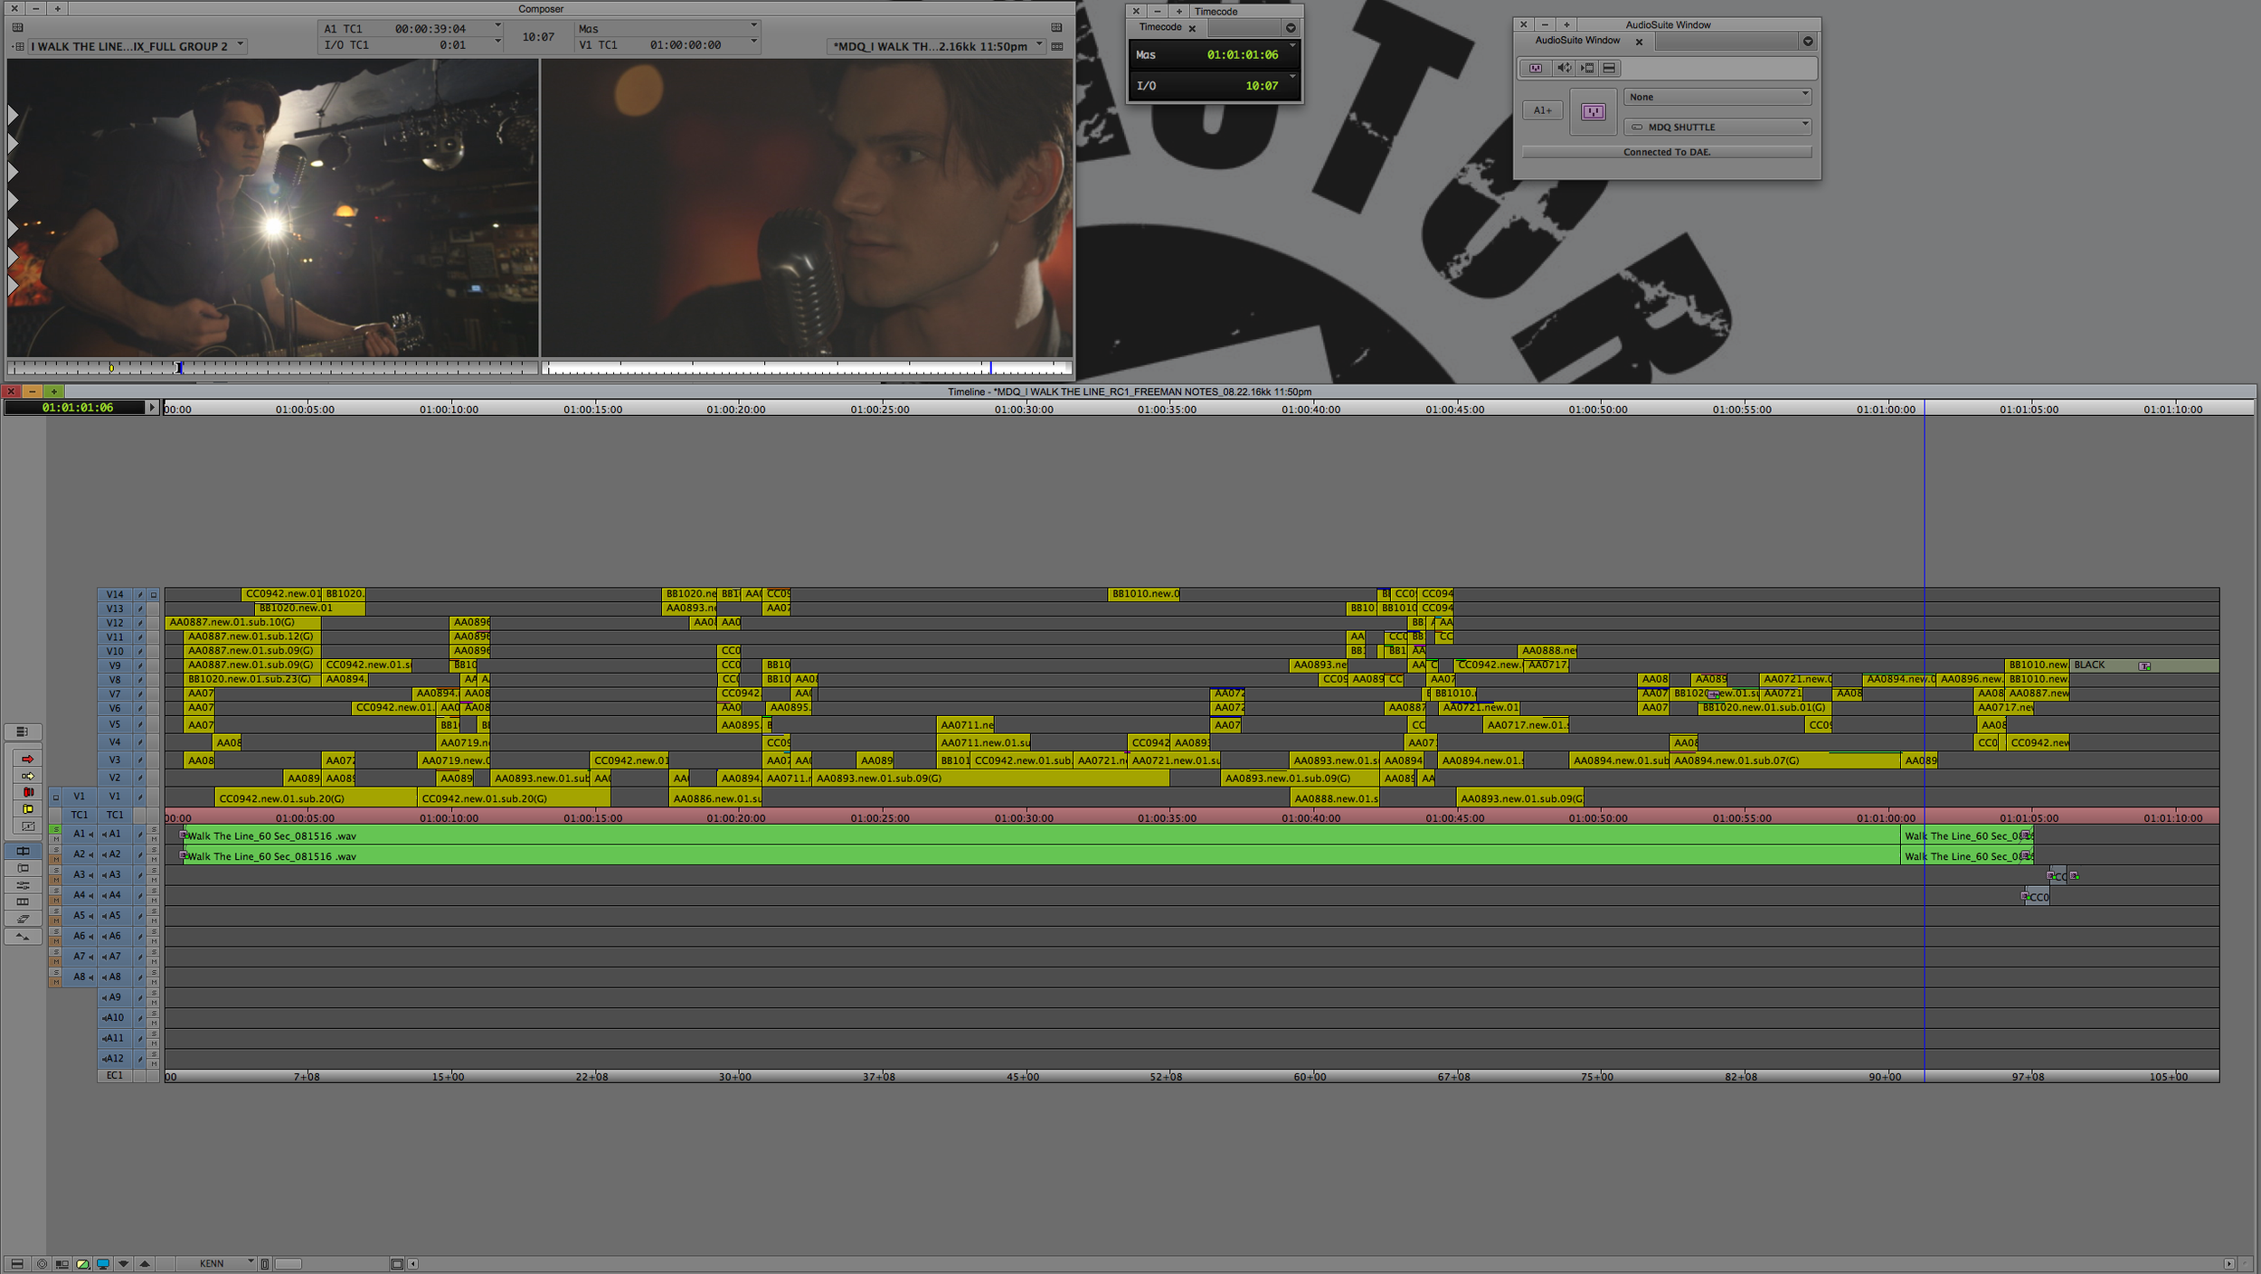This screenshot has width=2261, height=1274.
Task: Click the Step In down-arrow icon
Action: pyautogui.click(x=124, y=1264)
